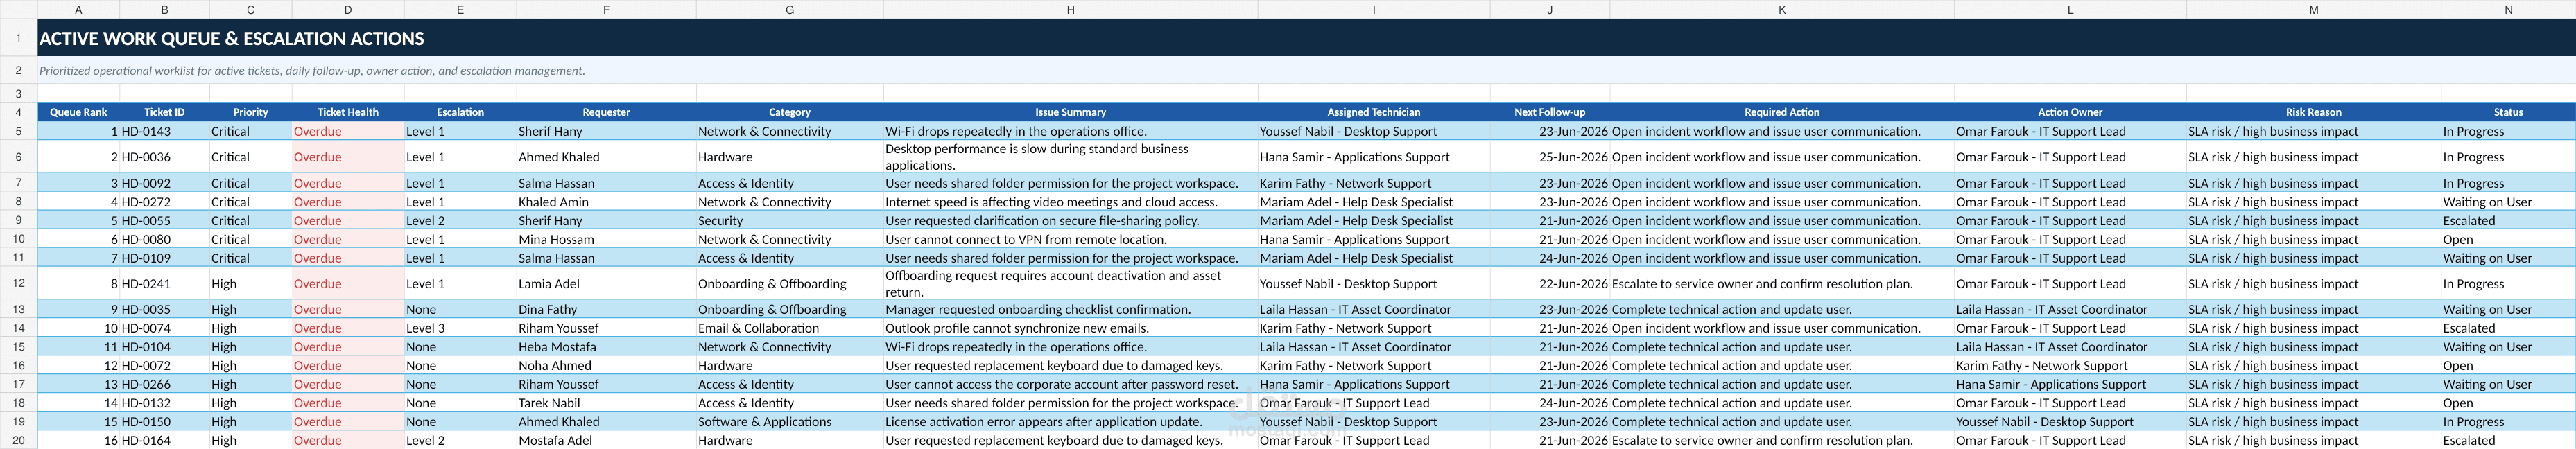Click the subtitle description cell in row 2
Screen dimensions: 2576x449
1306,70
